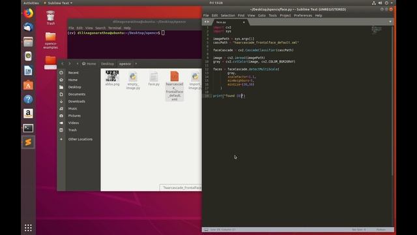Click the minimap in Sublime Text
The image size is (417, 235).
point(377,30)
